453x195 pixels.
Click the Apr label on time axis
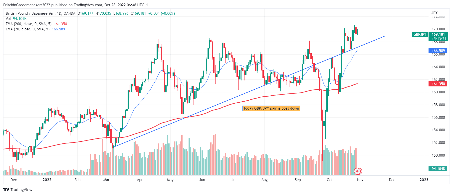[x=140, y=180]
